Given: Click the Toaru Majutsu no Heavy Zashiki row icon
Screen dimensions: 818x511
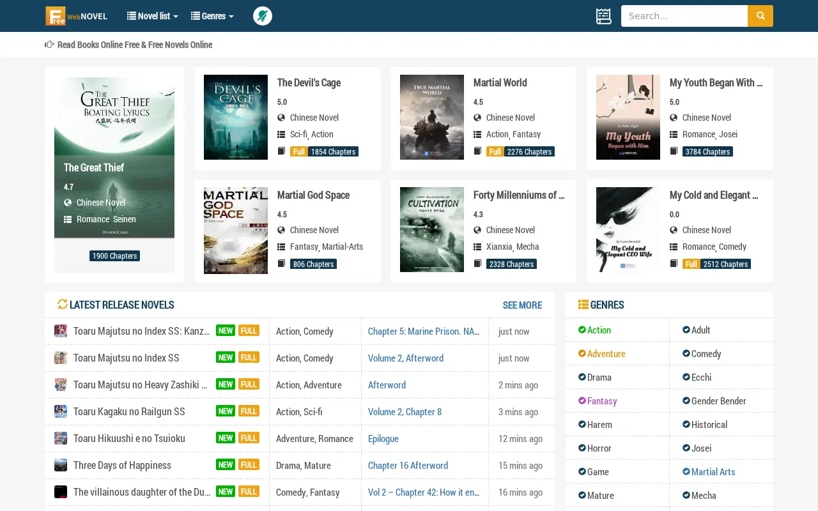Looking at the screenshot, I should pyautogui.click(x=61, y=385).
